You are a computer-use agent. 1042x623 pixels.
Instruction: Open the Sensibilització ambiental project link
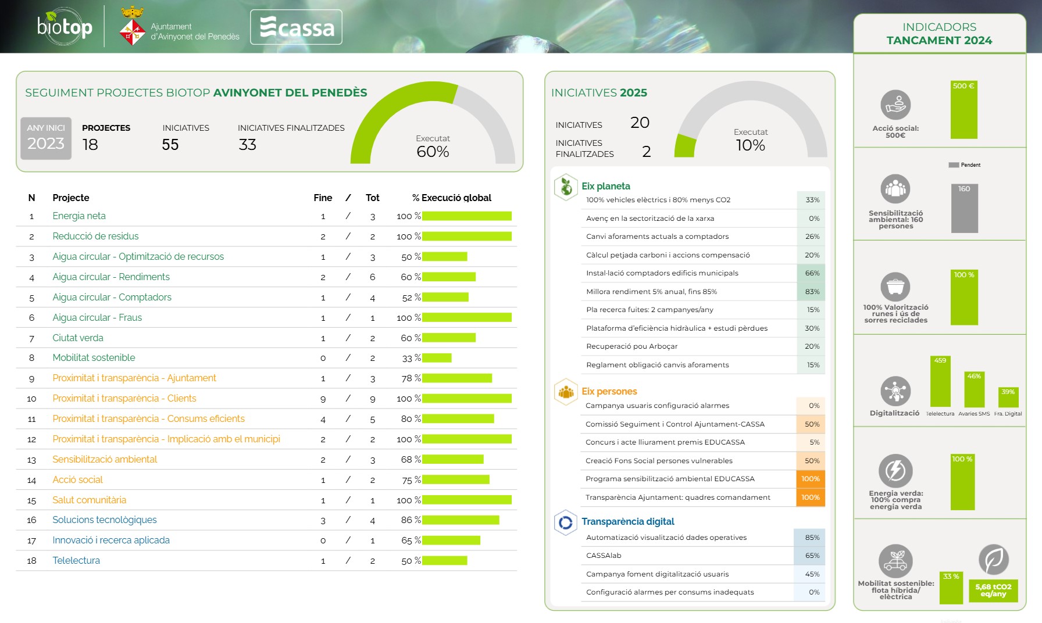105,460
